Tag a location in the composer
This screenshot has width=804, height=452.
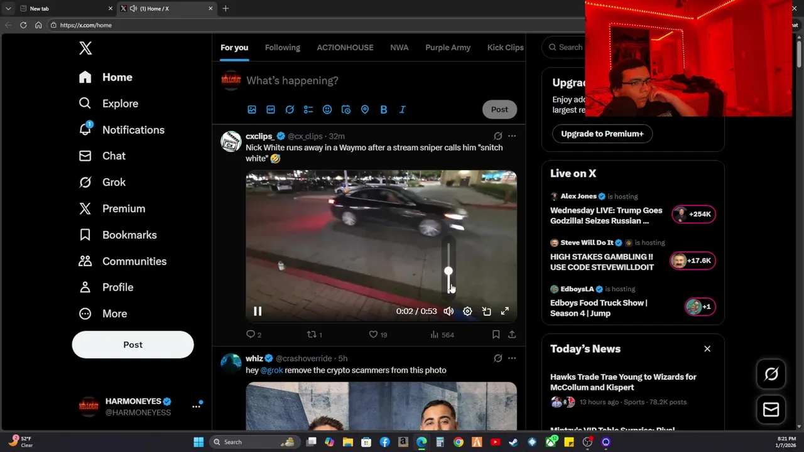coord(365,109)
